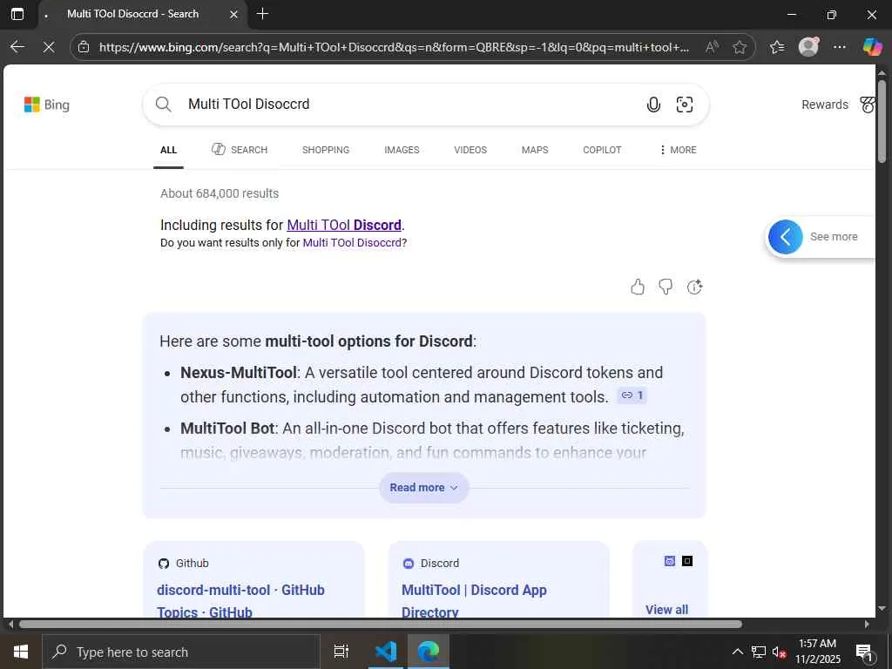Switch to the MAPS tab
The width and height of the screenshot is (892, 669).
pyautogui.click(x=535, y=150)
